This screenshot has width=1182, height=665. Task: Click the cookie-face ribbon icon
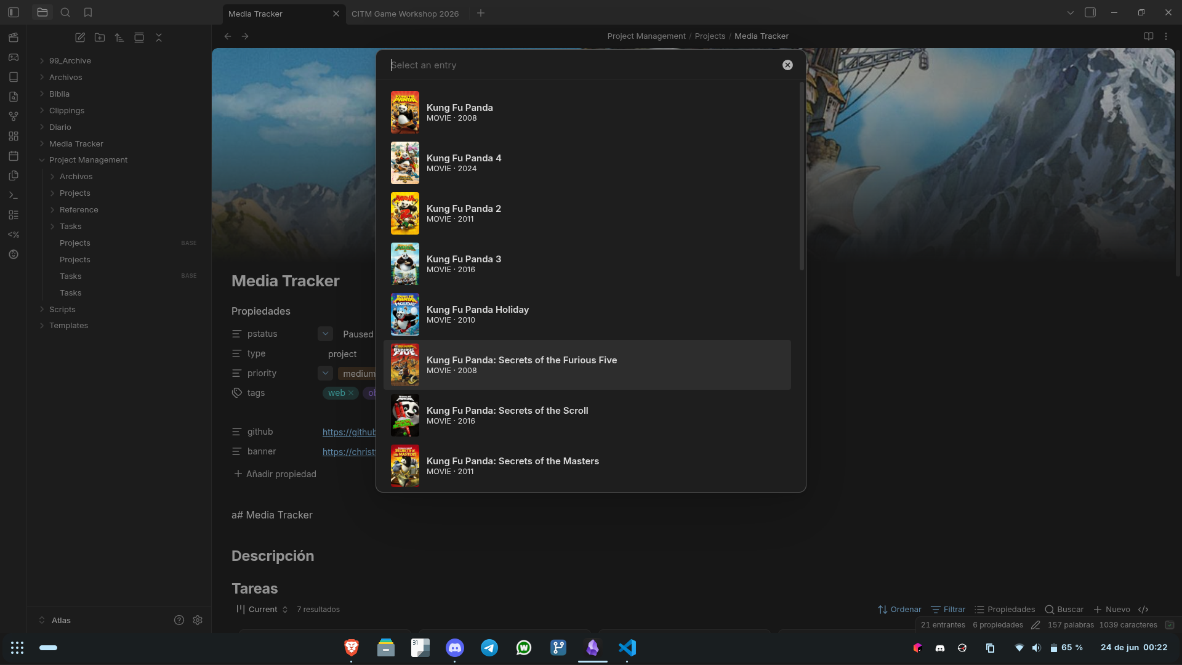pyautogui.click(x=14, y=254)
